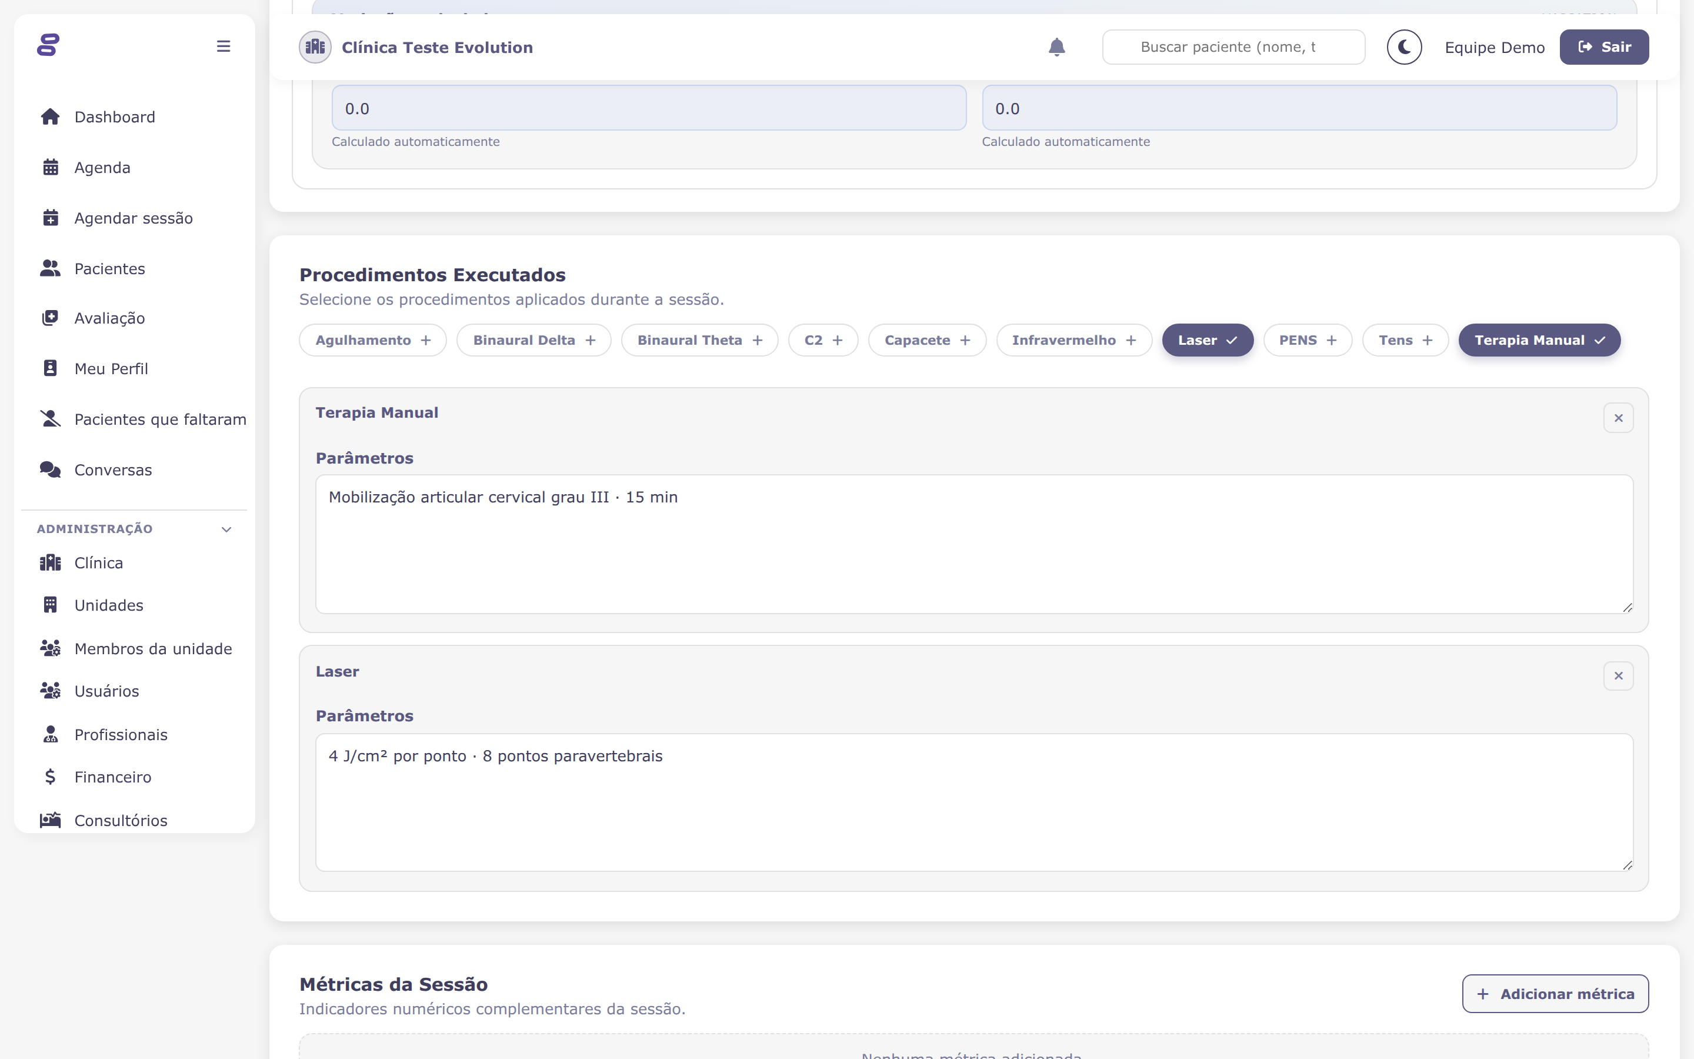Remove the Laser procedure card
The image size is (1694, 1059).
[x=1618, y=676]
